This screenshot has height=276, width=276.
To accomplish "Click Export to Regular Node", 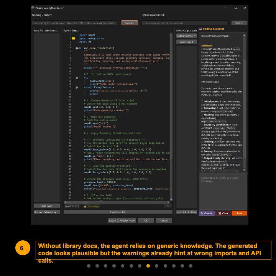I will tap(122, 220).
